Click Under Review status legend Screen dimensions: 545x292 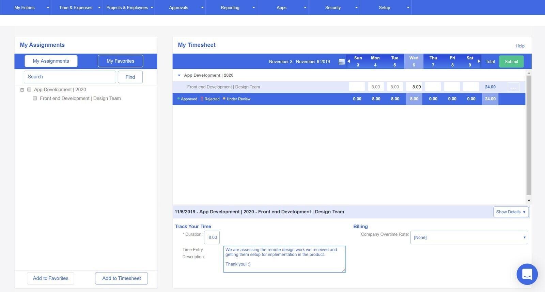pyautogui.click(x=237, y=99)
